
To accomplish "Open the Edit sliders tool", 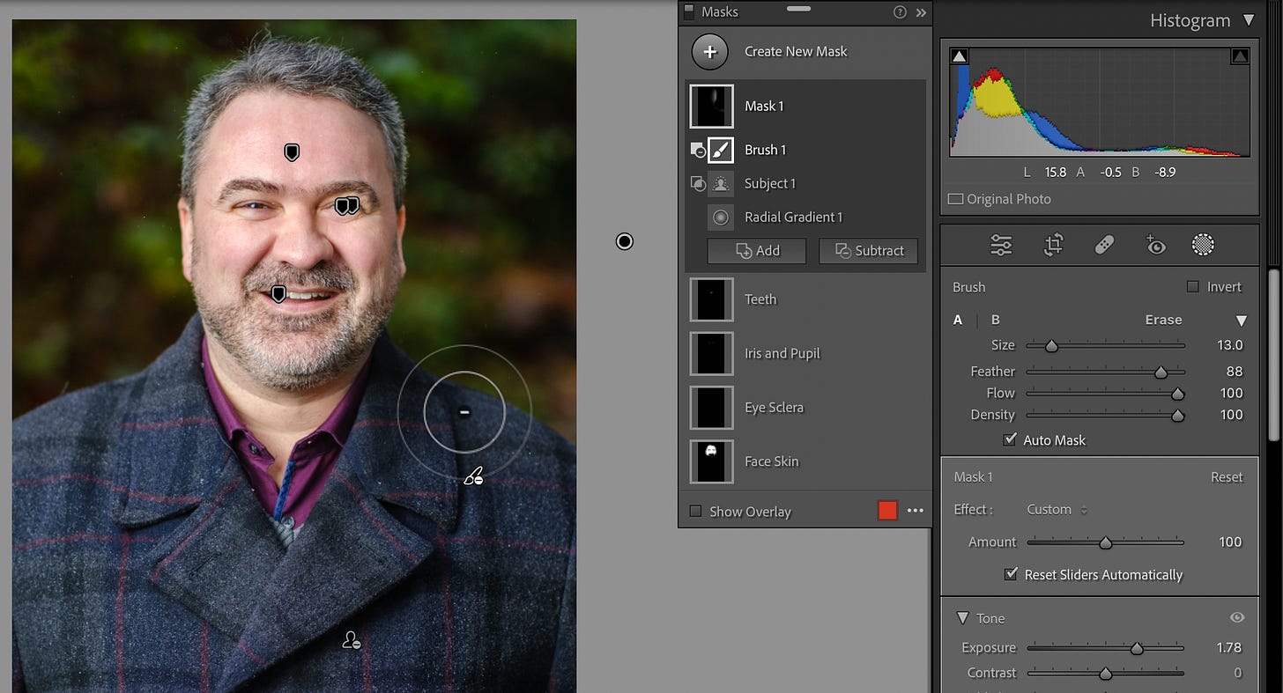I will (1001, 246).
